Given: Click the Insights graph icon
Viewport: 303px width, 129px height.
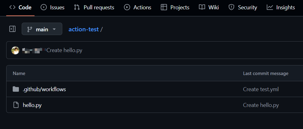Looking at the screenshot, I should [x=270, y=7].
